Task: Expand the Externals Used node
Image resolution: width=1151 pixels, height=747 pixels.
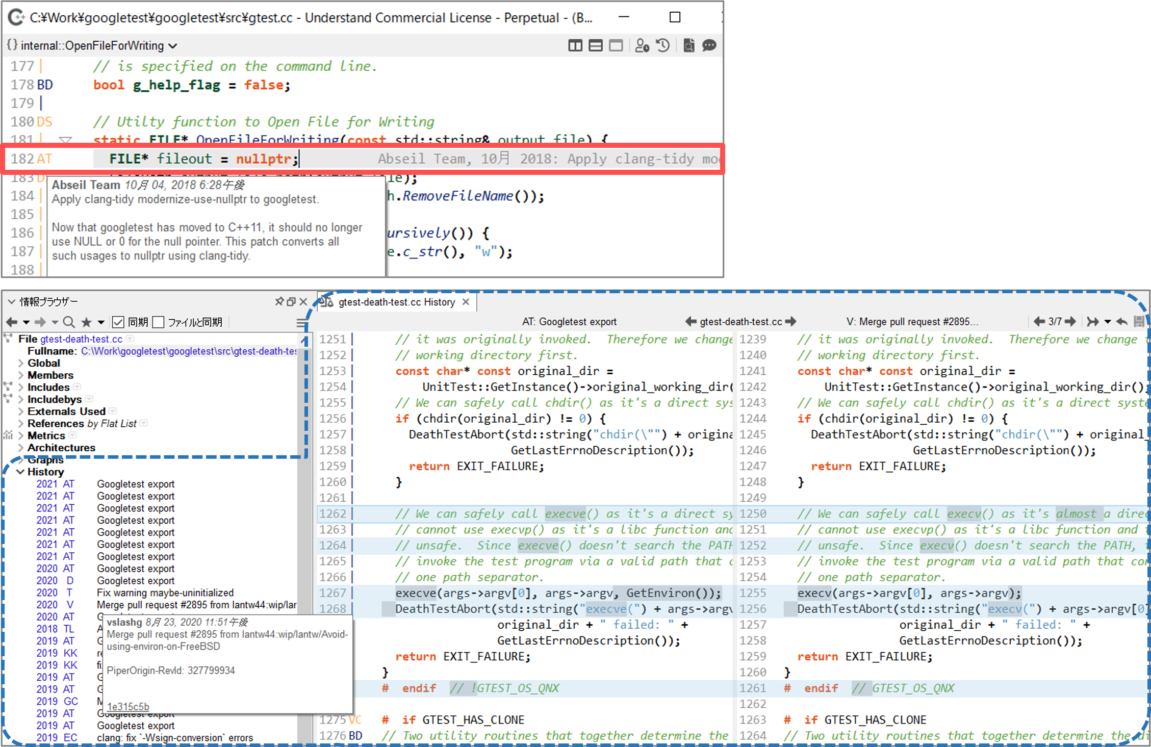Action: click(x=21, y=411)
